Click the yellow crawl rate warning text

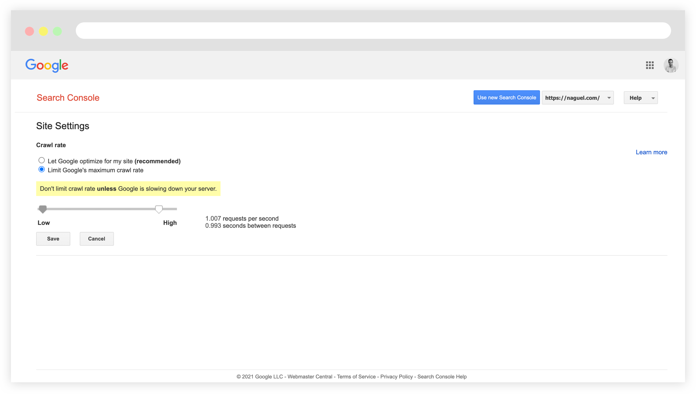pos(128,189)
